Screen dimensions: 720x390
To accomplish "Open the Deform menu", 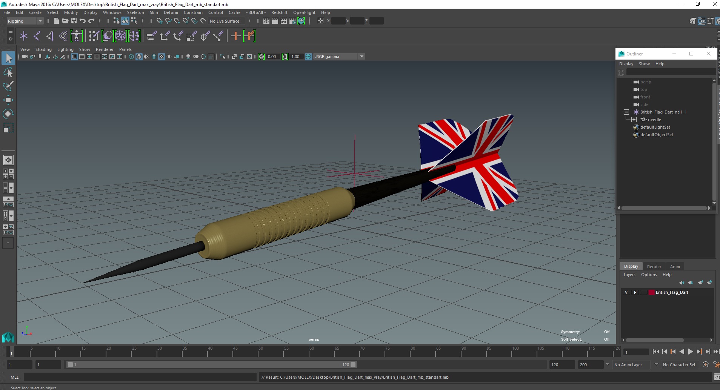I will tap(171, 12).
